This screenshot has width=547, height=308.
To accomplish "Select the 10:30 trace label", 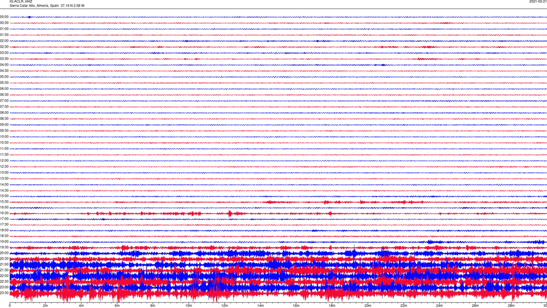I will coord(4,143).
